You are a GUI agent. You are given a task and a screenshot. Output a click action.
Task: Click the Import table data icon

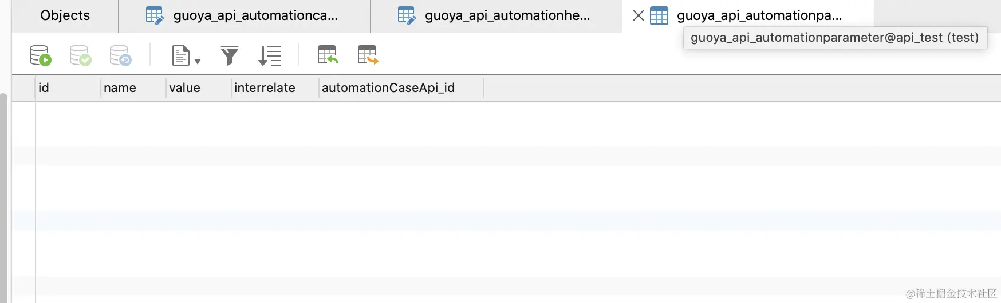click(x=328, y=55)
